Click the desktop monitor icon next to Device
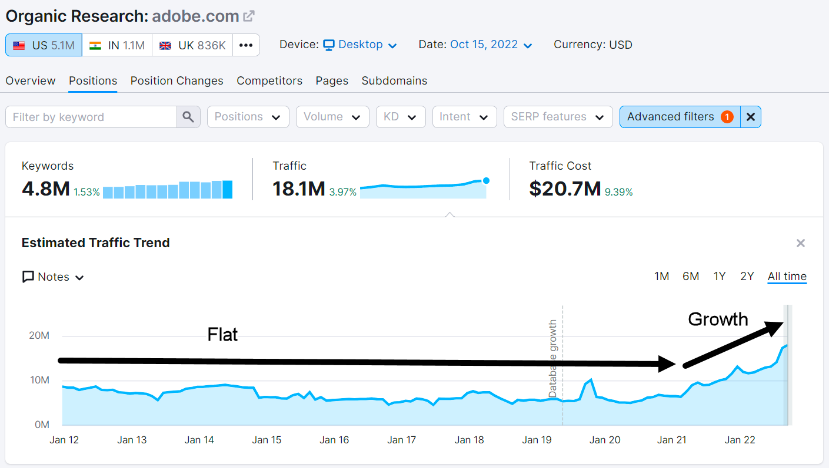829x468 pixels. (x=330, y=44)
